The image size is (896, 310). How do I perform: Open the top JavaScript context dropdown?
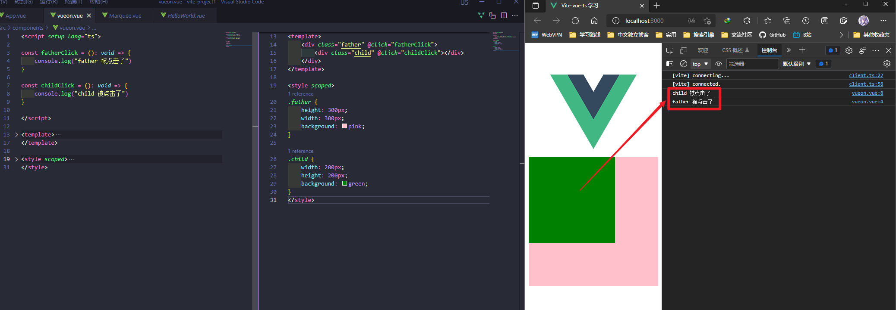click(x=700, y=64)
